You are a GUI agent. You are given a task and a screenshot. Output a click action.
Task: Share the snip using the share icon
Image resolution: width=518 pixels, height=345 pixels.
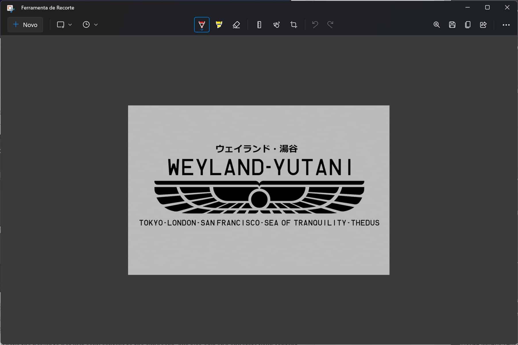483,25
